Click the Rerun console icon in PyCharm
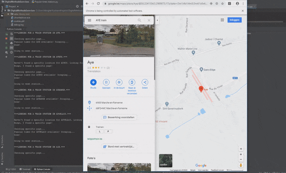The height and width of the screenshot is (173, 286). pyautogui.click(x=6, y=34)
